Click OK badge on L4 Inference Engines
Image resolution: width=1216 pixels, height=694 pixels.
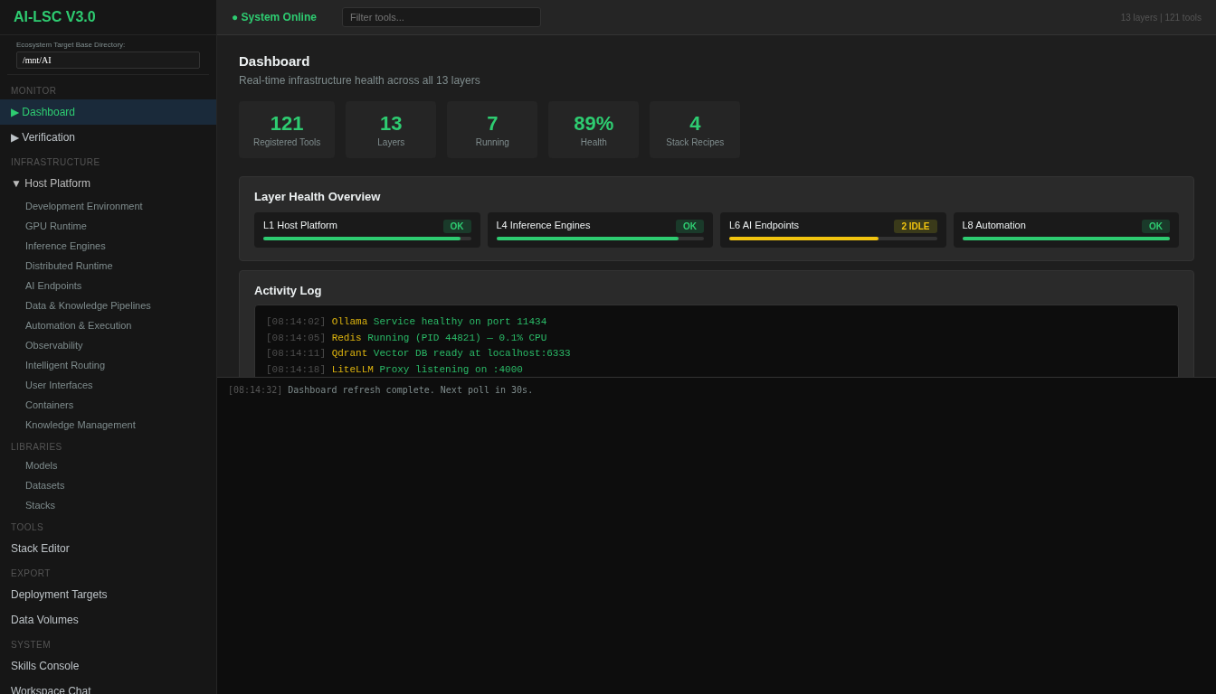[x=689, y=226]
